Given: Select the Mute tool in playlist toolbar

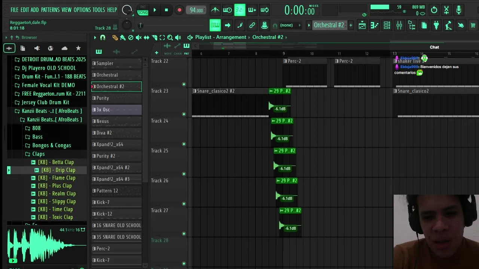Looking at the screenshot, I should tap(138, 37).
